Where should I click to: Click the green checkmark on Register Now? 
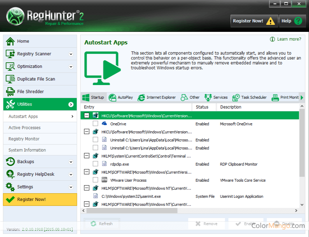pyautogui.click(x=10, y=199)
